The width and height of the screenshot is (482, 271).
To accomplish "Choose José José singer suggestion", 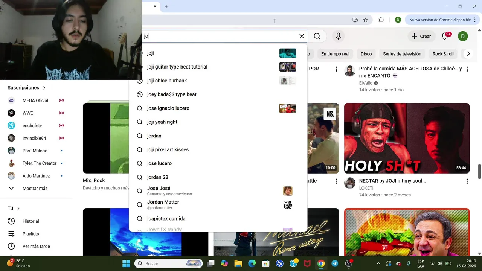I will pos(218,191).
